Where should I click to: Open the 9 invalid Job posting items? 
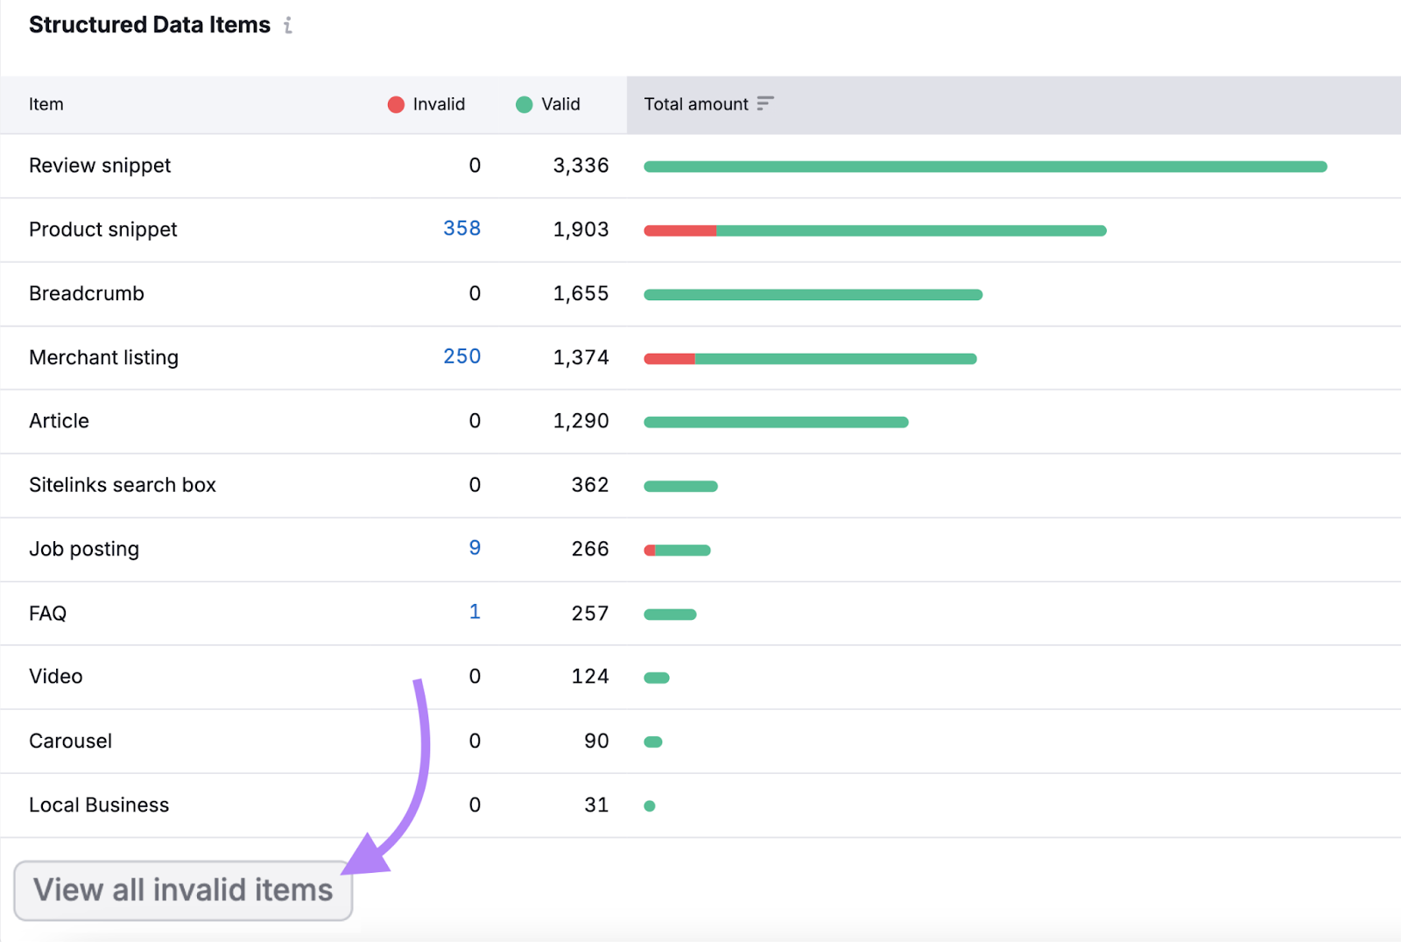(x=475, y=548)
